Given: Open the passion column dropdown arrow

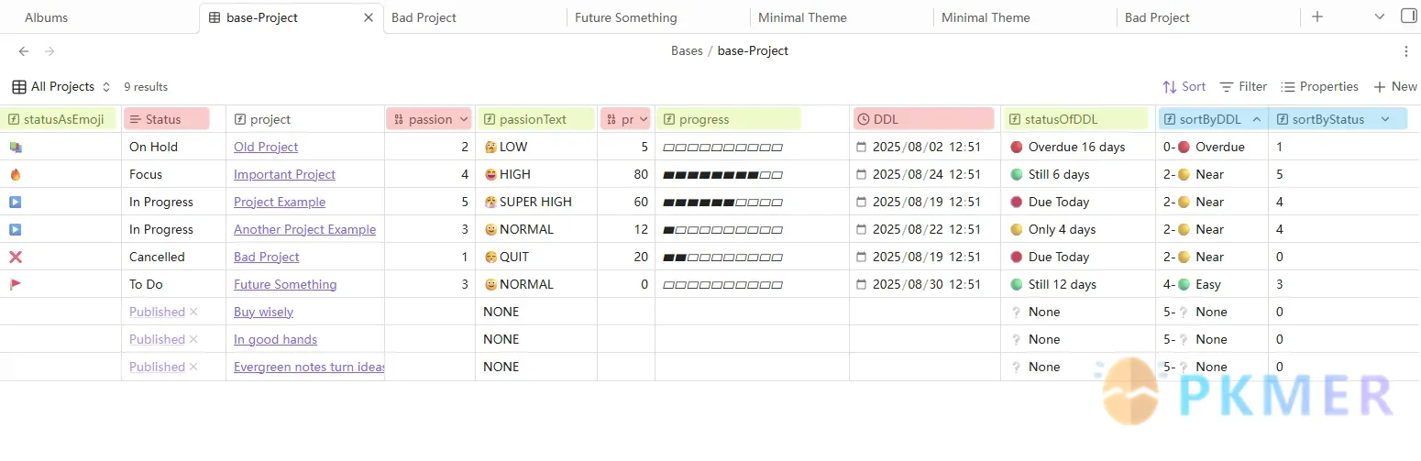Looking at the screenshot, I should coord(463,119).
